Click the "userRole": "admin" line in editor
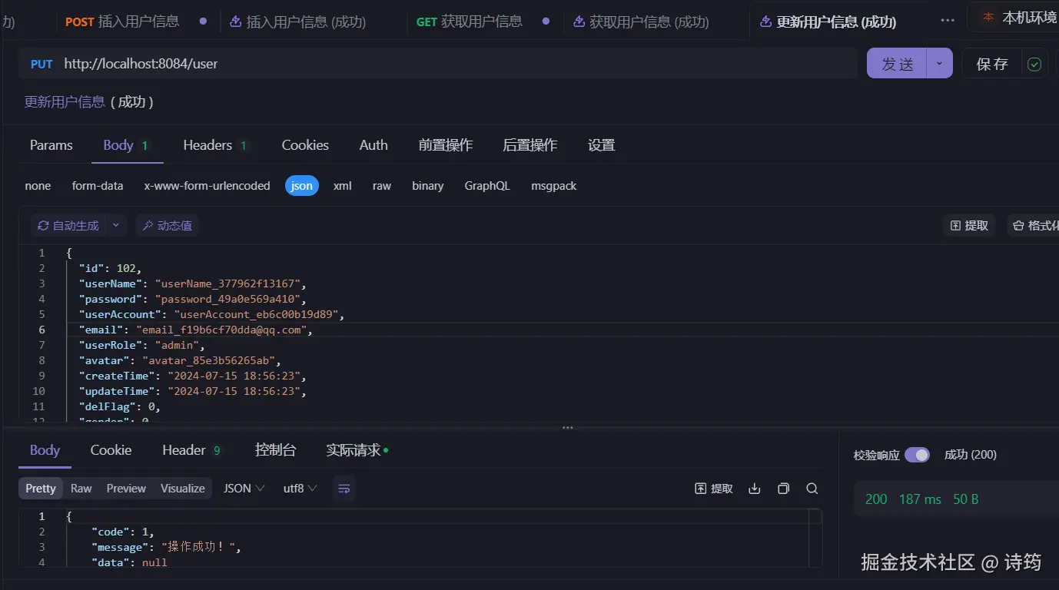Viewport: 1059px width, 590px height. coord(141,345)
